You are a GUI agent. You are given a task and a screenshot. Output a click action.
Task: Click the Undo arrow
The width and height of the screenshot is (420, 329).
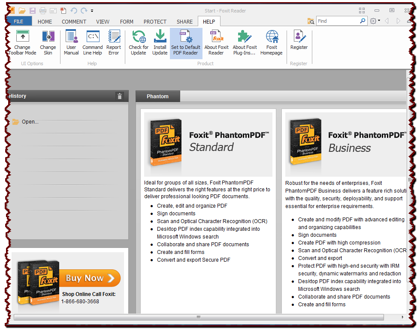[x=74, y=11]
